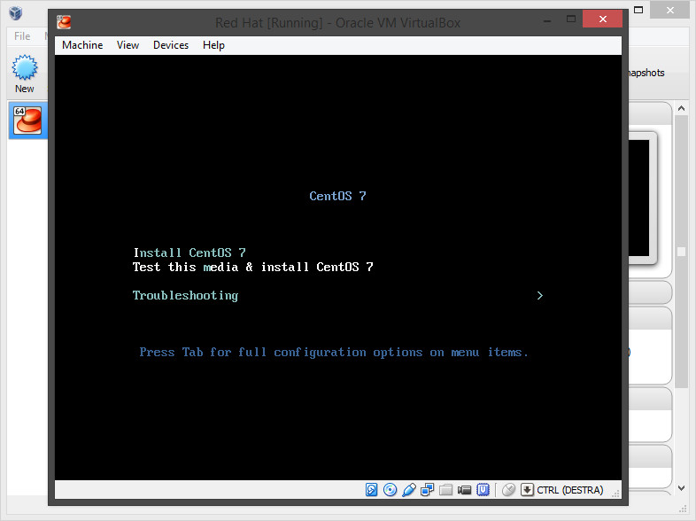Open the Help menu
Viewport: 696px width, 521px height.
tap(213, 45)
